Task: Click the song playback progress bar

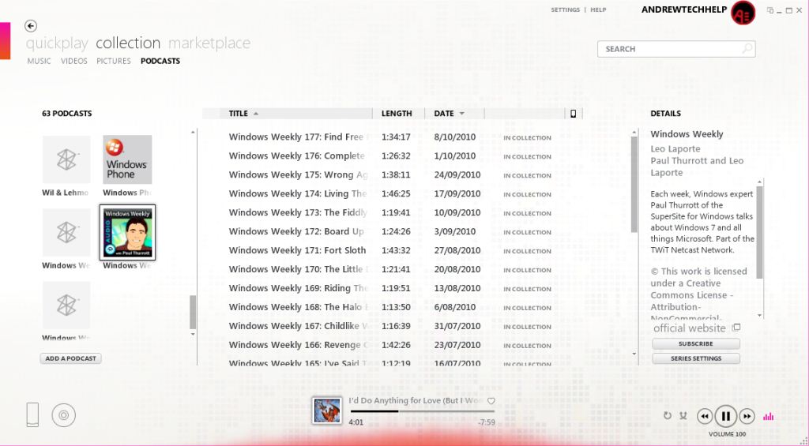Action: click(x=422, y=411)
